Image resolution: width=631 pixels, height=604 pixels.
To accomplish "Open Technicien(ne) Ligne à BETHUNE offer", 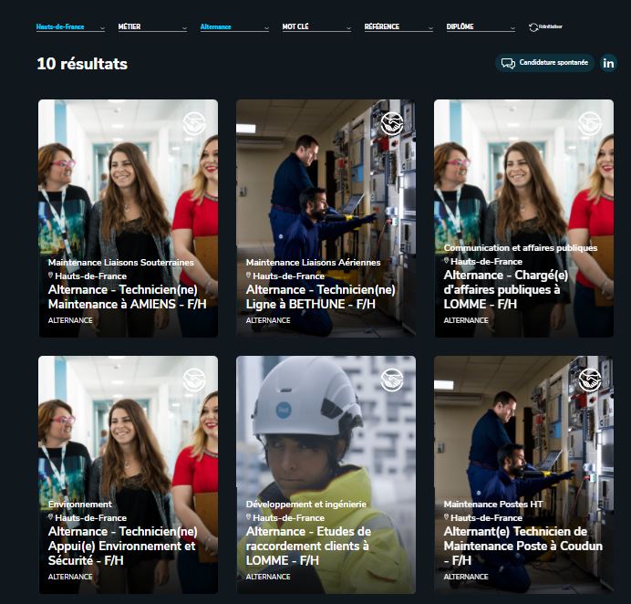I will (321, 297).
